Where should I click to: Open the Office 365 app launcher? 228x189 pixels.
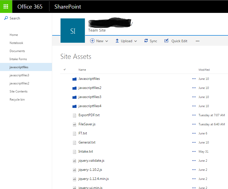pos(6,6)
